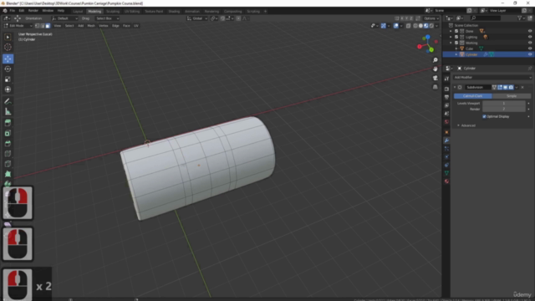This screenshot has height=301, width=535.
Task: Select the Measure tool
Action: click(x=8, y=111)
